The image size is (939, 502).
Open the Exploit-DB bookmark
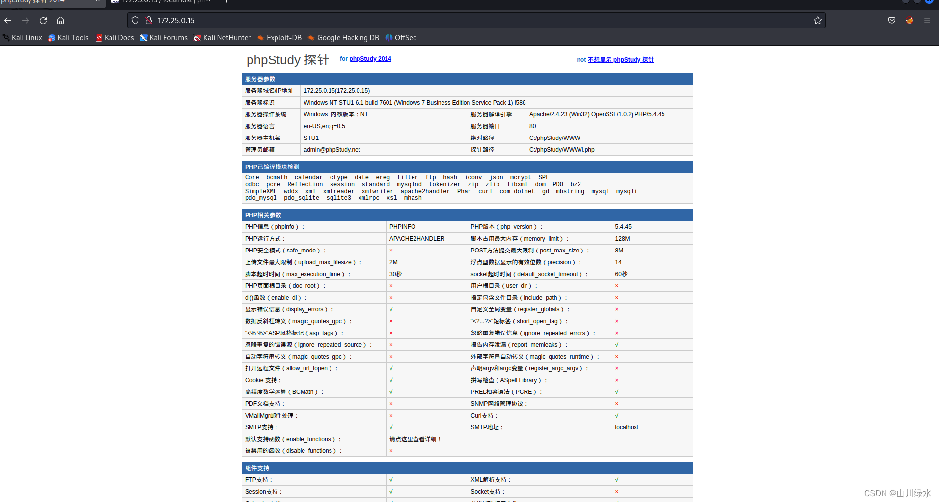point(279,38)
